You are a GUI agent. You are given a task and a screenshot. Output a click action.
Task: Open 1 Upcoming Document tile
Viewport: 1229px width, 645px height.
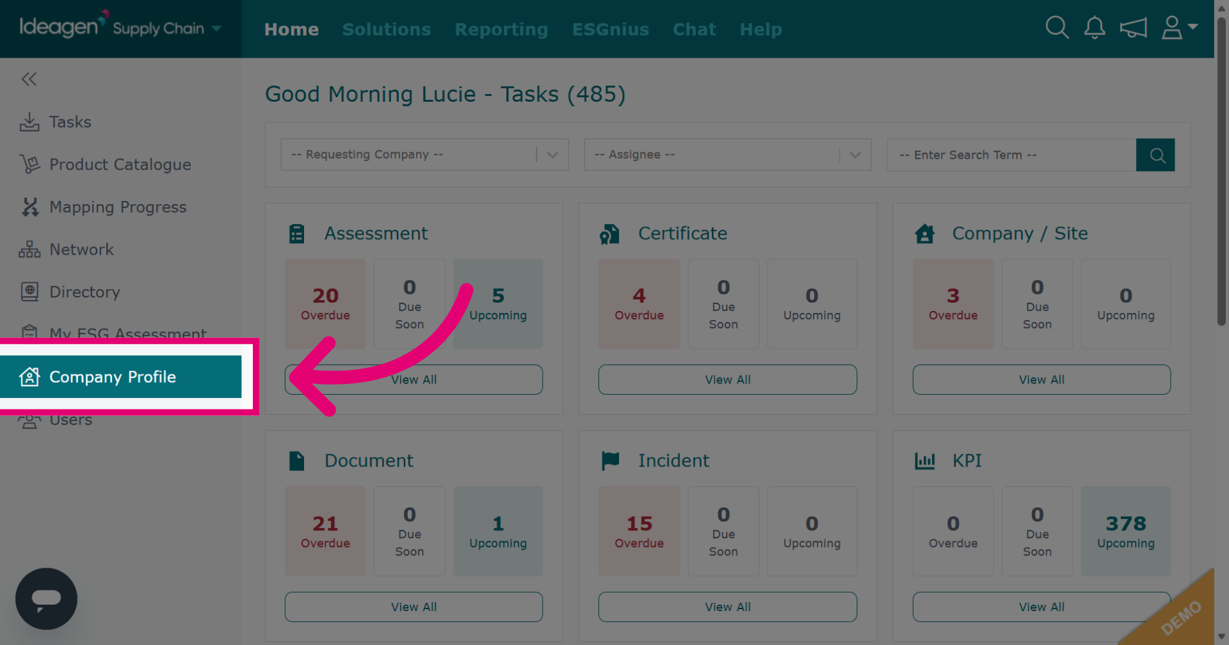point(498,531)
